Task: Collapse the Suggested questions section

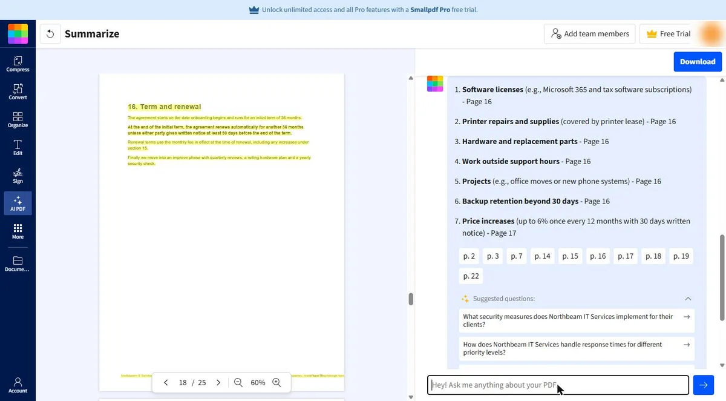Action: pyautogui.click(x=688, y=299)
